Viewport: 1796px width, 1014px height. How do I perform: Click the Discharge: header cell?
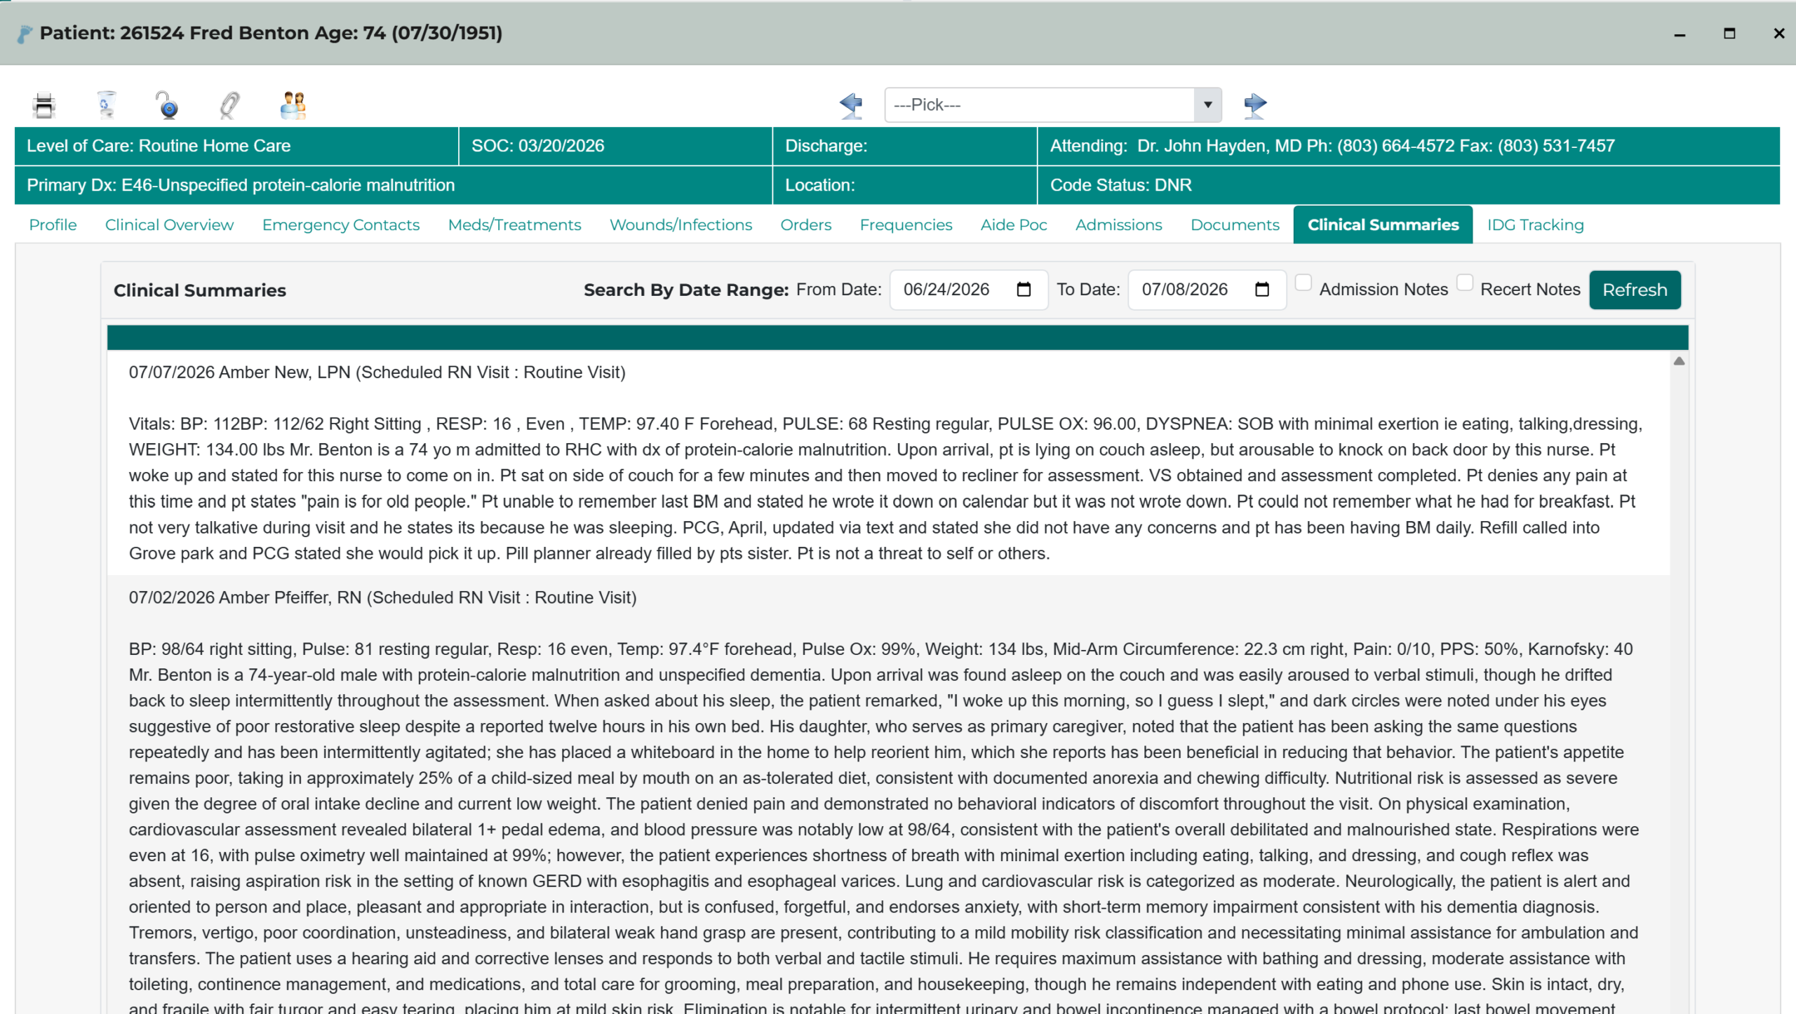coord(904,146)
